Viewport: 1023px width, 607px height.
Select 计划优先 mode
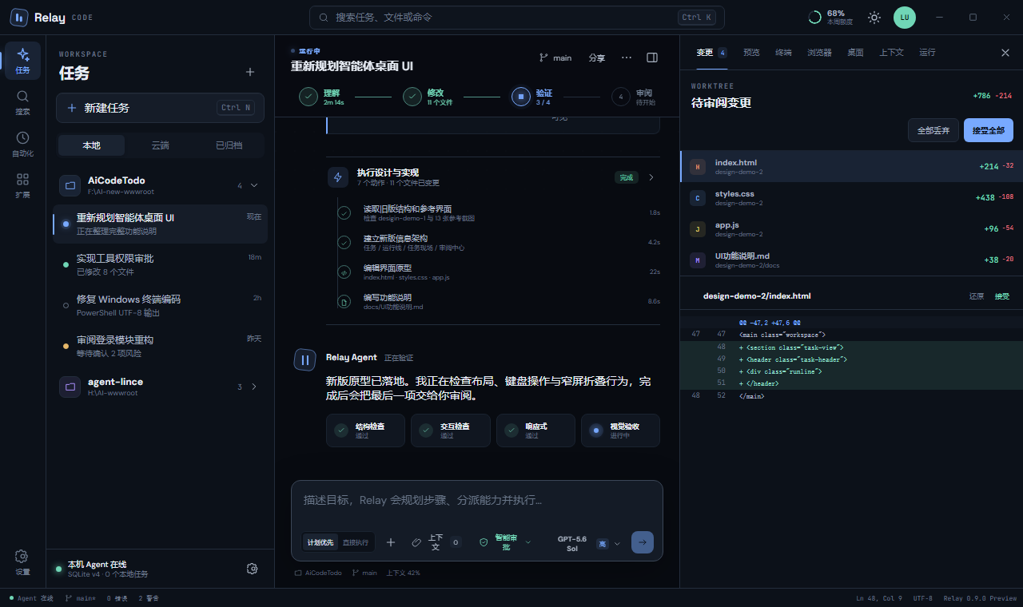click(320, 542)
